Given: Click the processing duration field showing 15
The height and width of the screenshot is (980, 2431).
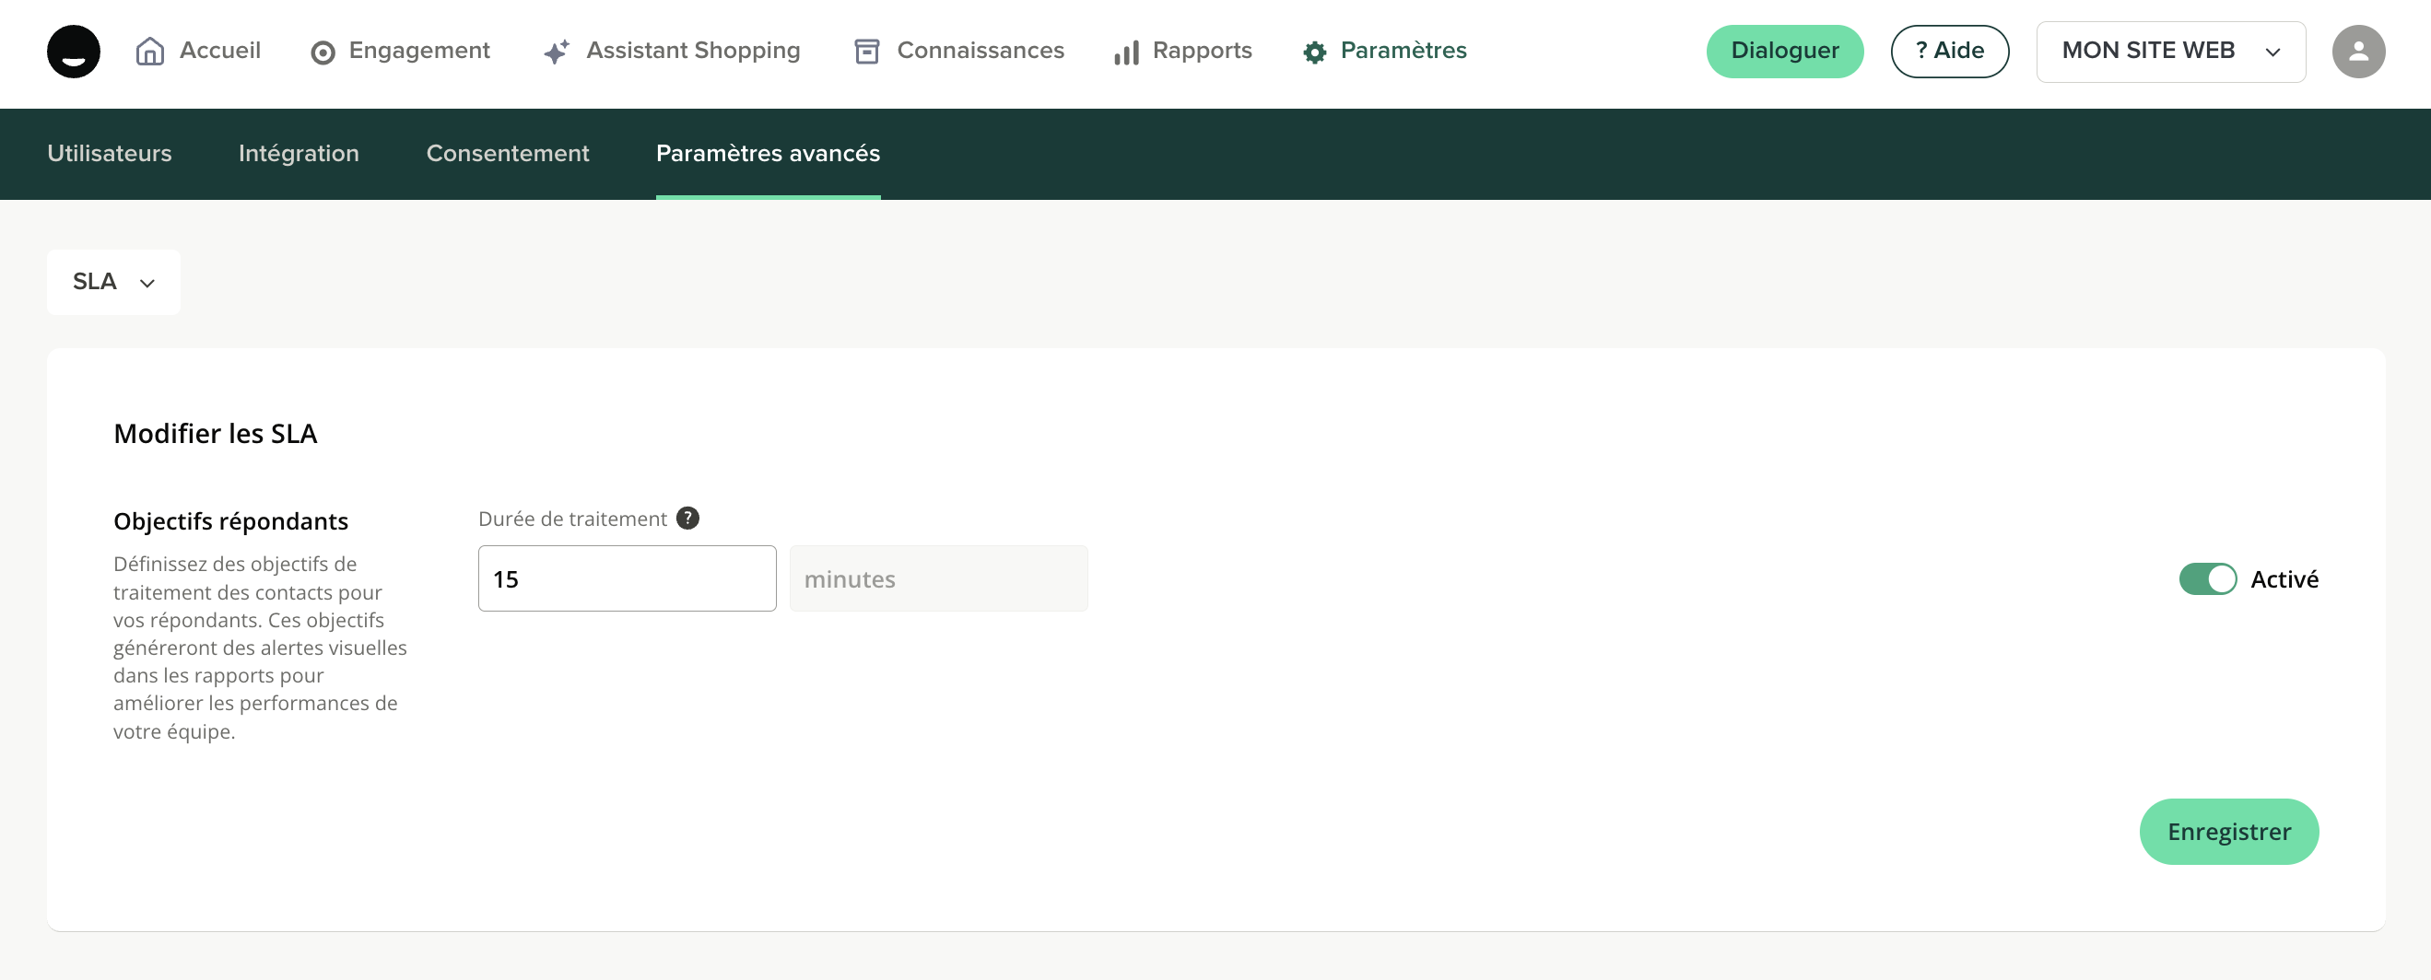Looking at the screenshot, I should [x=627, y=578].
